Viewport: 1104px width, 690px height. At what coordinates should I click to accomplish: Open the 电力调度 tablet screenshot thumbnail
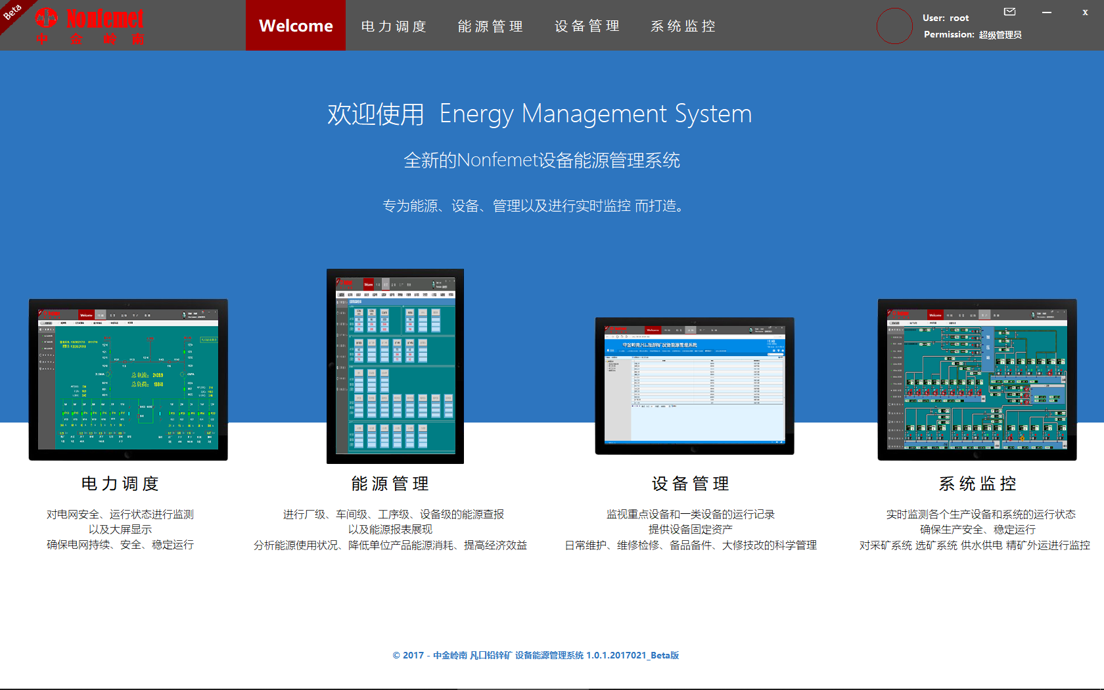(x=128, y=380)
